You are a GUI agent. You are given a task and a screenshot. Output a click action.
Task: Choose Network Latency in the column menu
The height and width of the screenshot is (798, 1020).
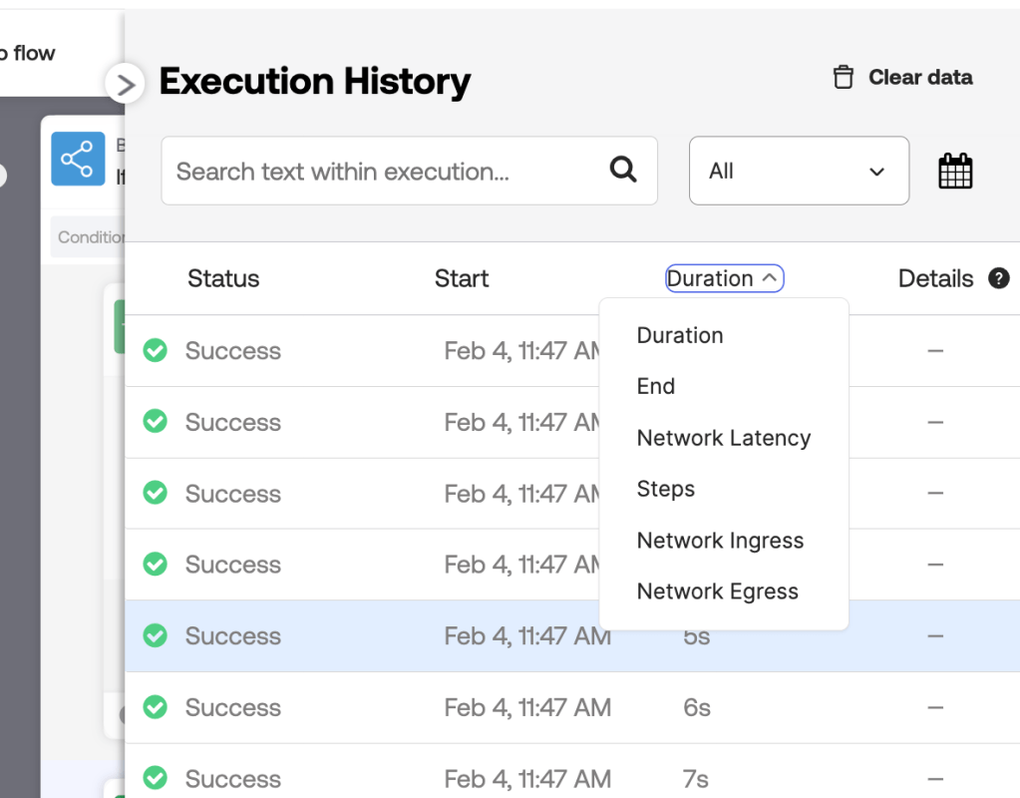[x=723, y=438]
